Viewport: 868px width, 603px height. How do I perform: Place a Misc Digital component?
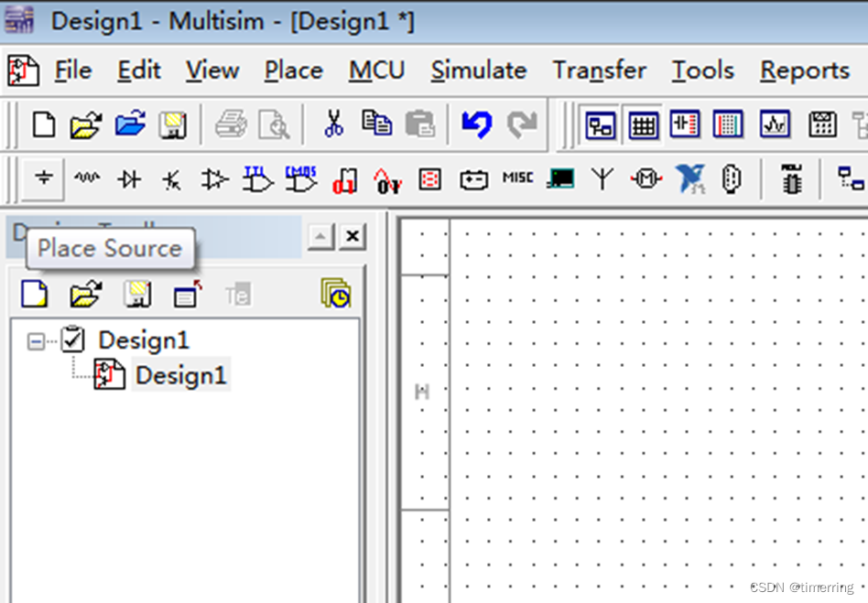pos(344,180)
